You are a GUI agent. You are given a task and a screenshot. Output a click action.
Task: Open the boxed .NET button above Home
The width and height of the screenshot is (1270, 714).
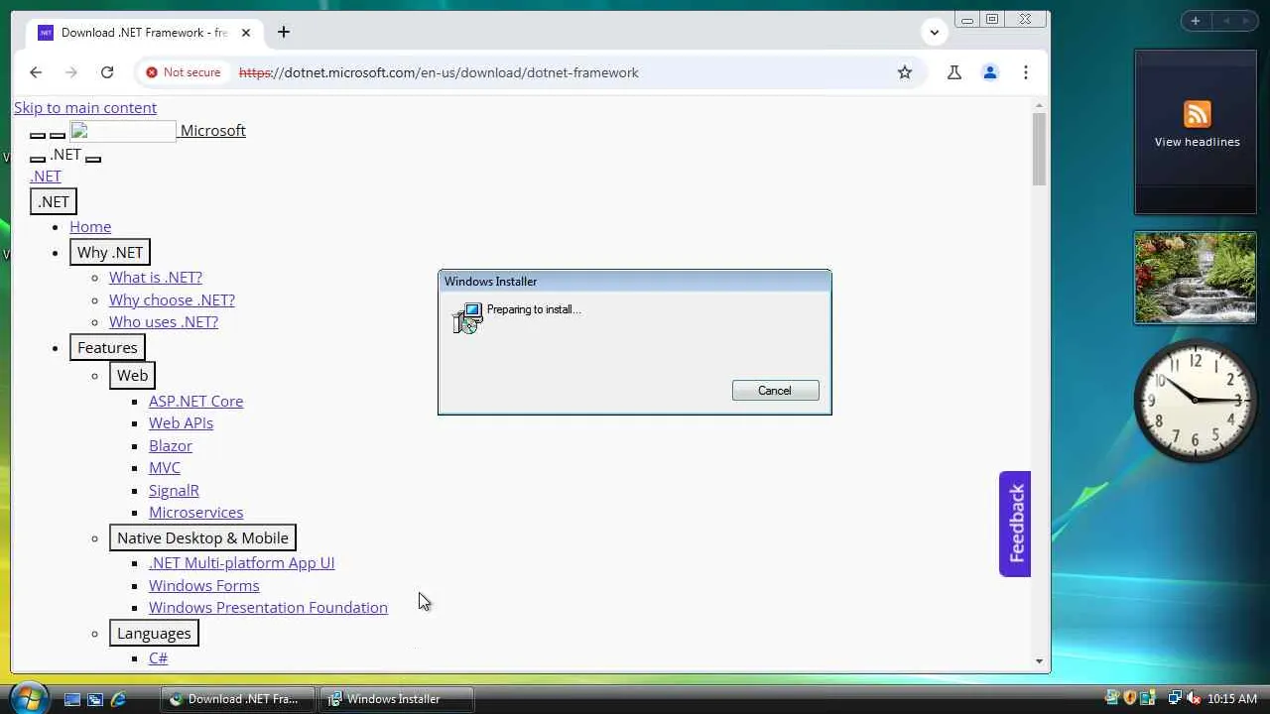(x=54, y=201)
